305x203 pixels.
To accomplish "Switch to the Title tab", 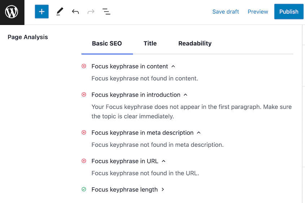I will tap(150, 43).
